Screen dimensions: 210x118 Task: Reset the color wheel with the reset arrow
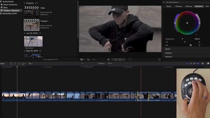[x=196, y=34]
